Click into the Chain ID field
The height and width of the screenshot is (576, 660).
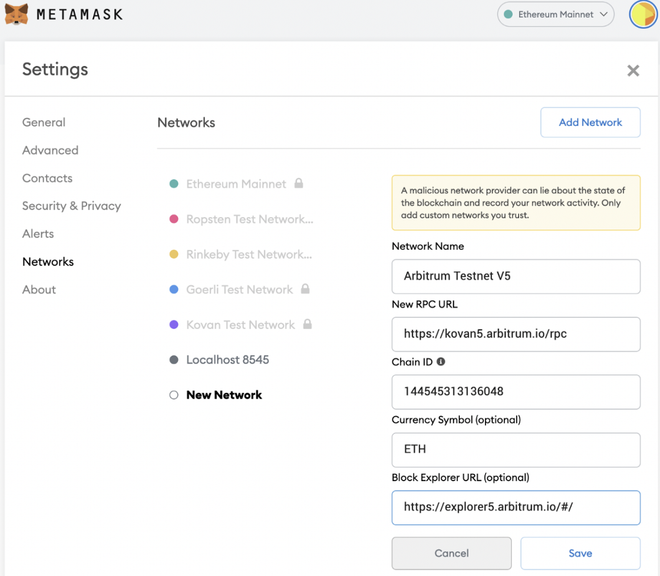(x=516, y=392)
